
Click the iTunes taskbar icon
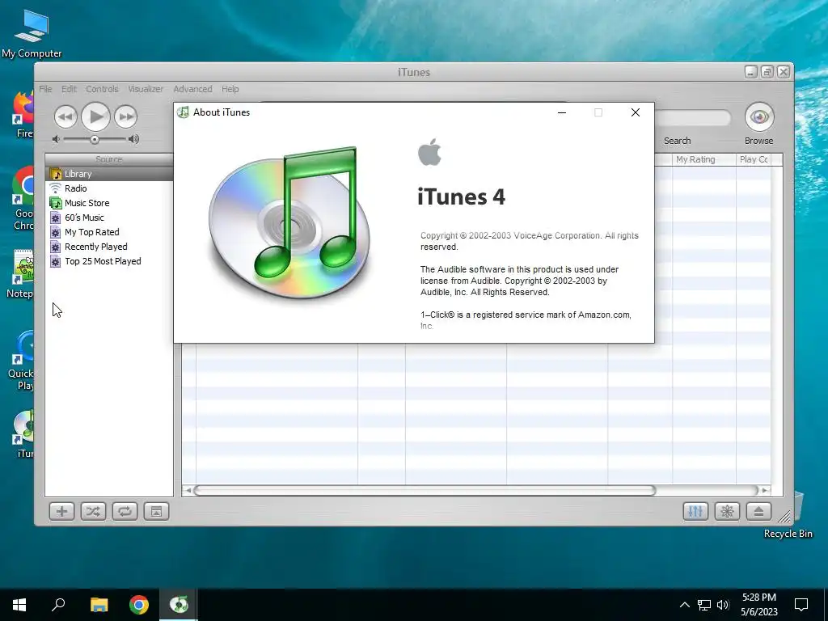[x=179, y=605]
